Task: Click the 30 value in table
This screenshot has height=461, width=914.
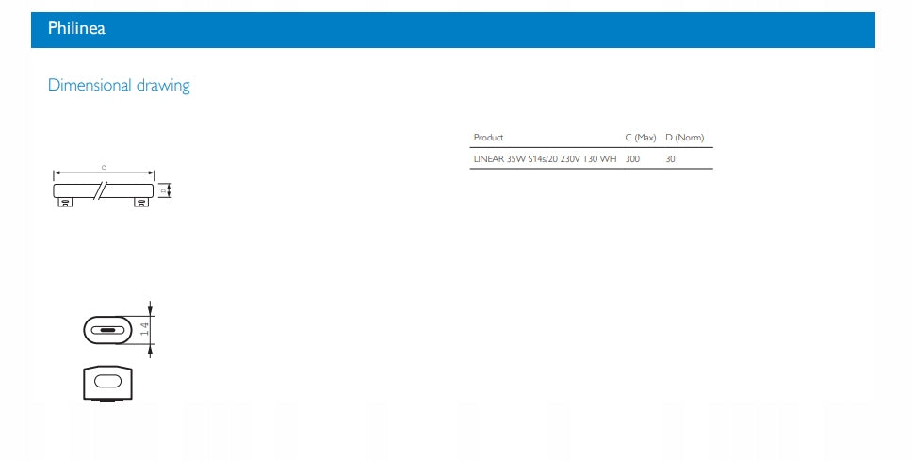Action: [x=670, y=159]
